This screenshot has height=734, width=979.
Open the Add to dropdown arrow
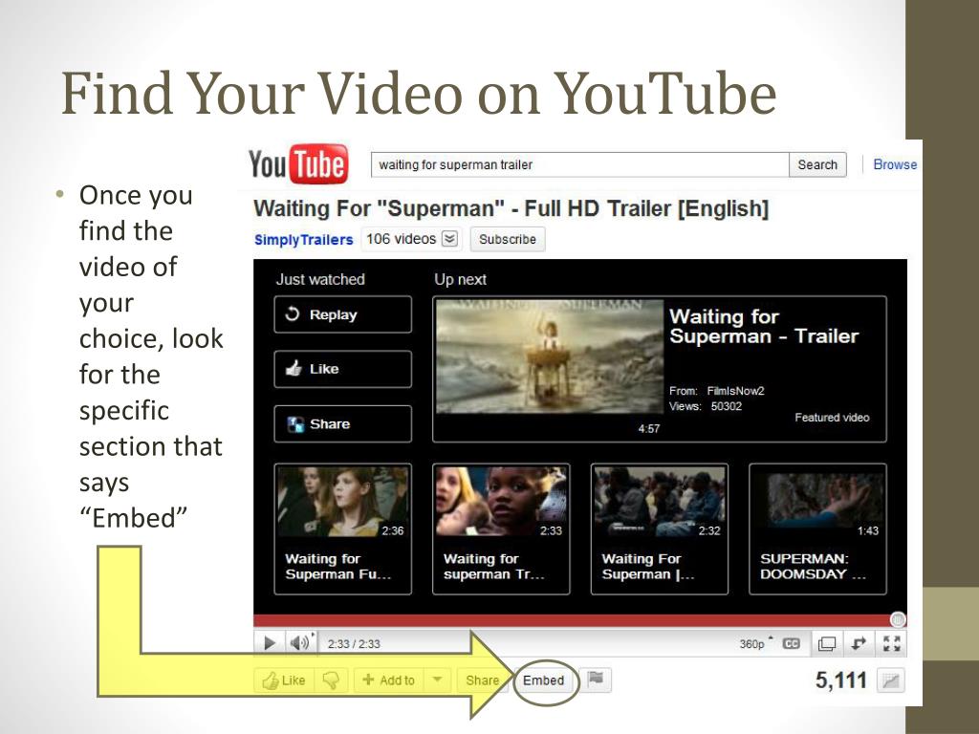pos(438,680)
